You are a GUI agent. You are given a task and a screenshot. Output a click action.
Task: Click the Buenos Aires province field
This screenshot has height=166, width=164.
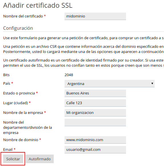click(x=95, y=93)
